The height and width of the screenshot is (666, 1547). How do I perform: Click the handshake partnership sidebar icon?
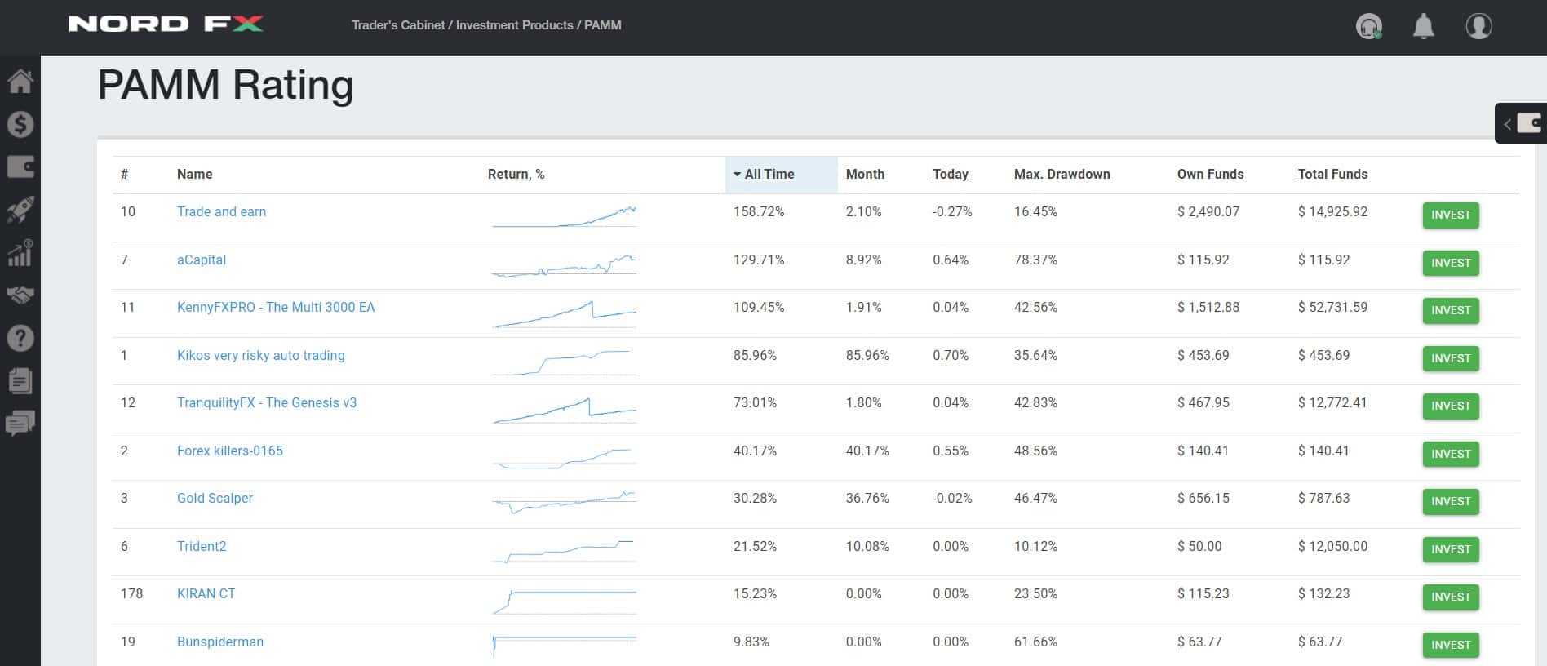[x=20, y=295]
